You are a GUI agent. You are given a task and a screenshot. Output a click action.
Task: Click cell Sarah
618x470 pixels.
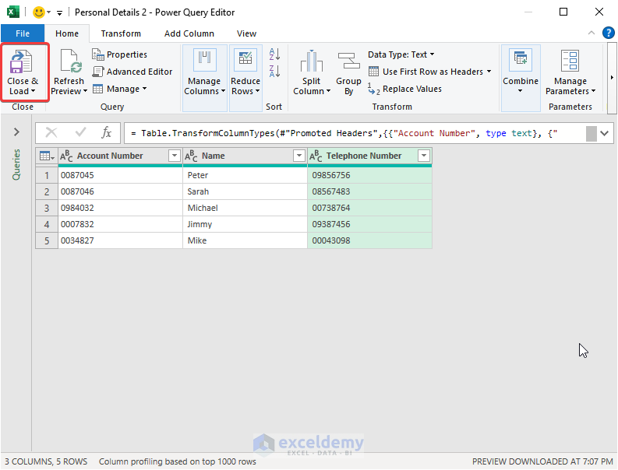point(245,191)
